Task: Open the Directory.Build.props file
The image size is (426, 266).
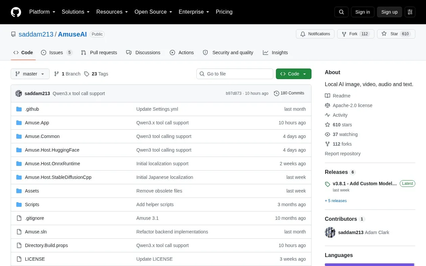Action: pos(46,245)
